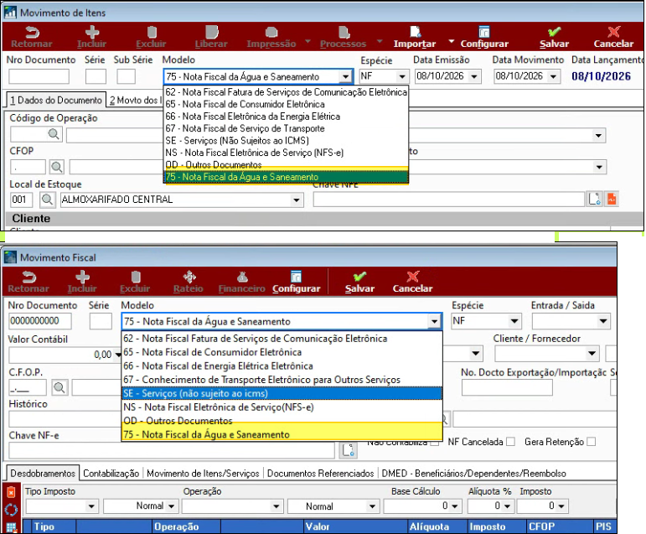Click Nro Documento field showing 0000000000
The image size is (646, 534).
40,321
